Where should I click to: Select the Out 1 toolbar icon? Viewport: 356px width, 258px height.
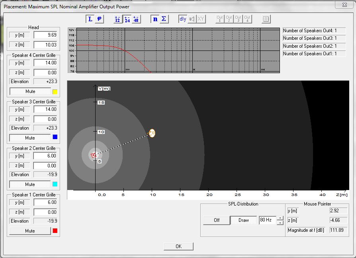[220, 19]
